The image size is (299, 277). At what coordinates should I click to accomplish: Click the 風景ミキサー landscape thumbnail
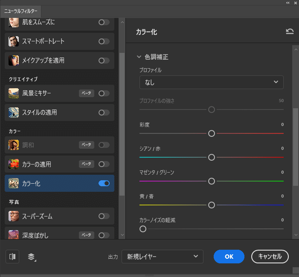(x=14, y=93)
